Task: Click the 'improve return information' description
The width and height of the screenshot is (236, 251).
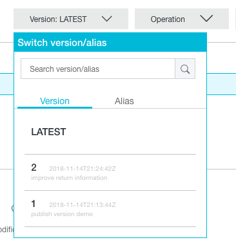Action: click(69, 178)
